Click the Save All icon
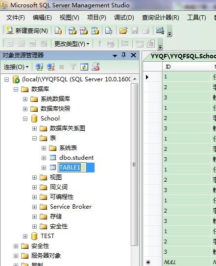 (x=146, y=31)
